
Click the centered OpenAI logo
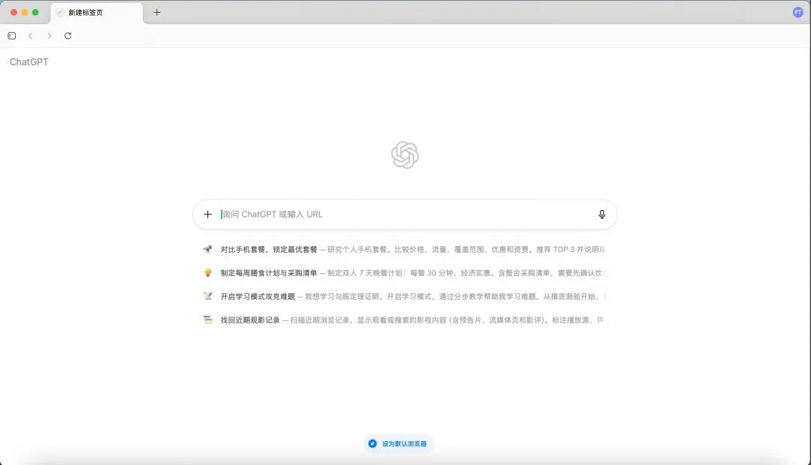click(405, 155)
